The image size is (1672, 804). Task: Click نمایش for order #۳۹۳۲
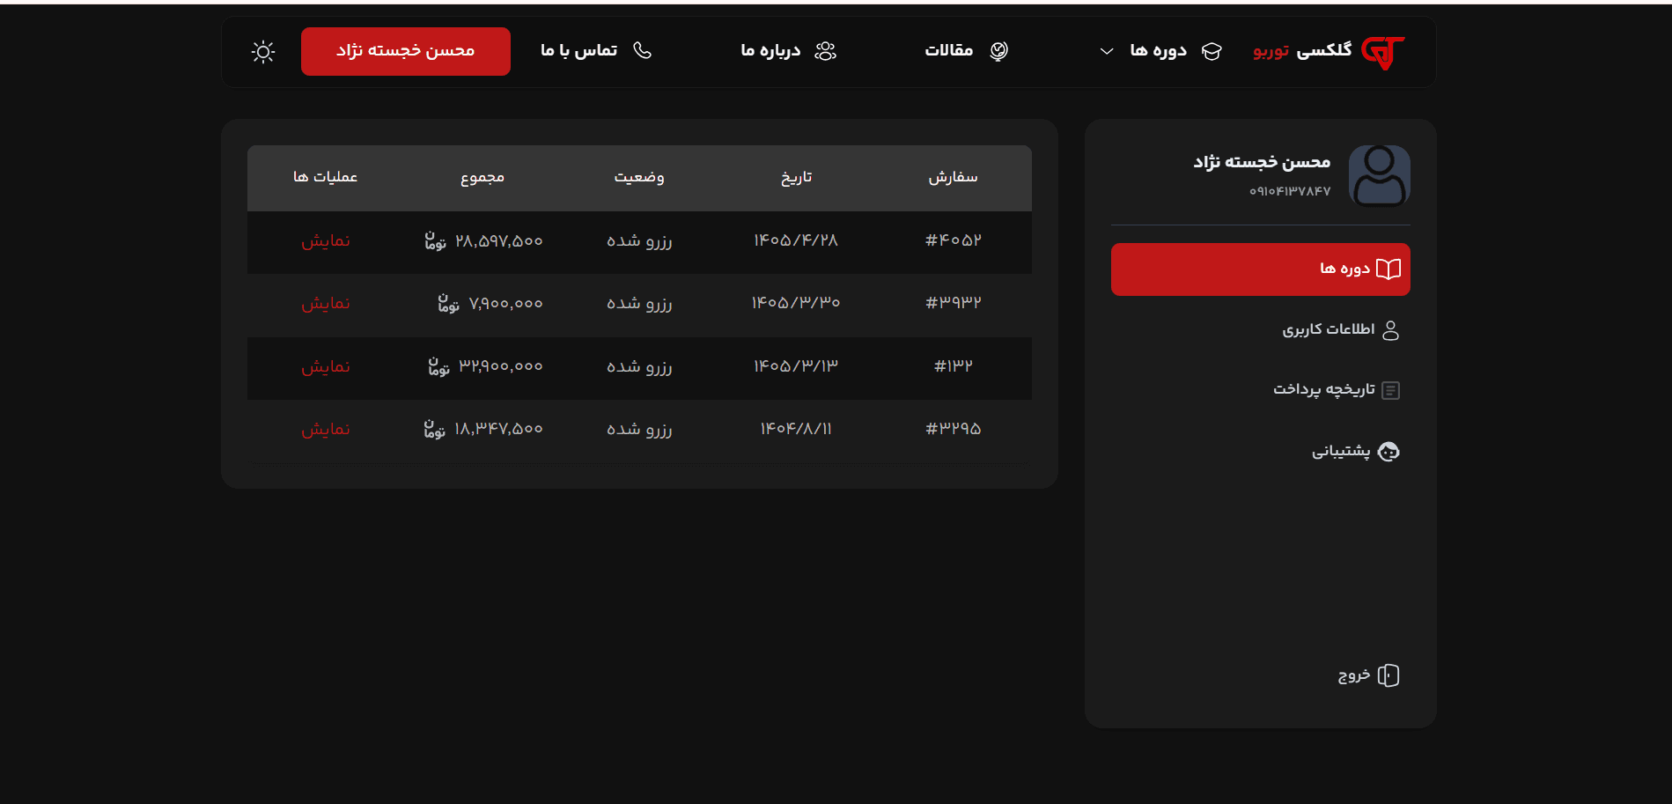click(326, 304)
